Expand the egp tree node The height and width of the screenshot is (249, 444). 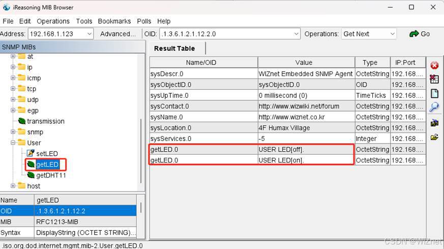tap(13, 110)
